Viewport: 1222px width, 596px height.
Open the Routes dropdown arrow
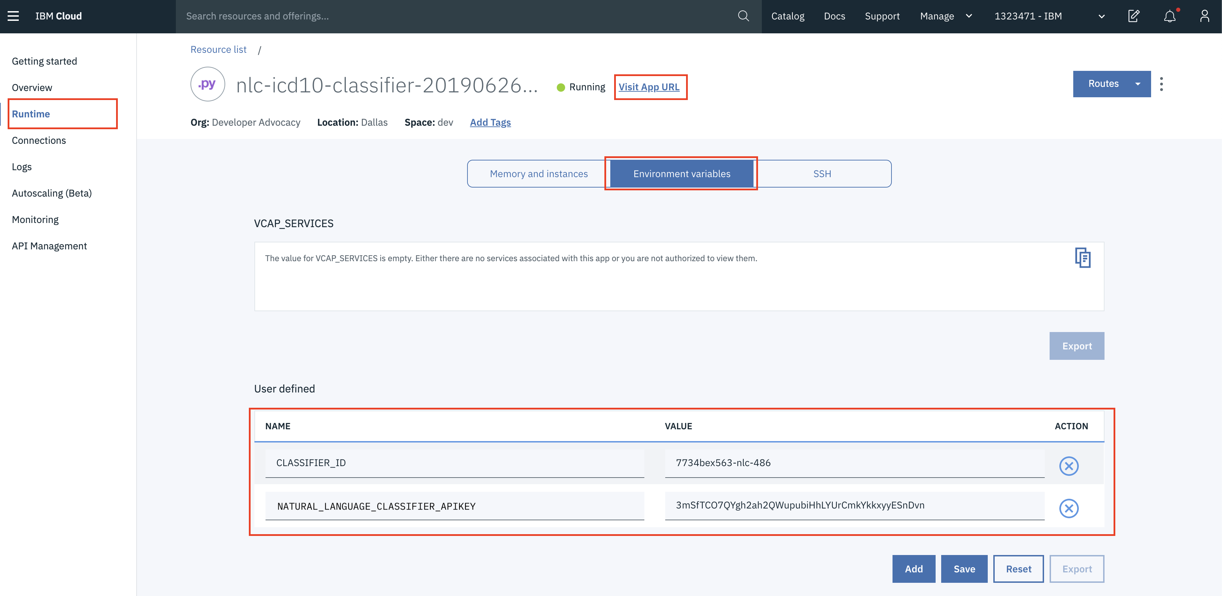coord(1137,84)
